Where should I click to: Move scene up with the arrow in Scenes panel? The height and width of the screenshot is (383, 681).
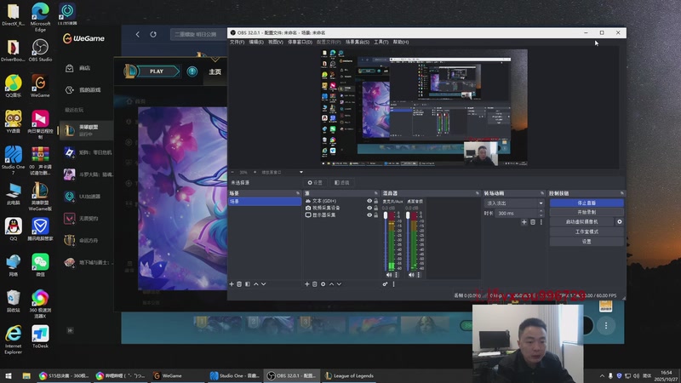pyautogui.click(x=256, y=284)
